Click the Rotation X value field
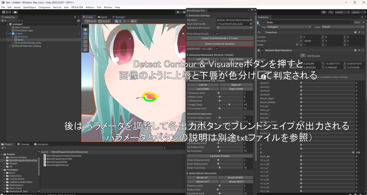 311,41
